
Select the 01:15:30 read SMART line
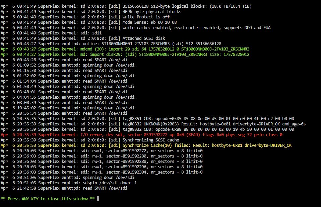(x=64, y=70)
